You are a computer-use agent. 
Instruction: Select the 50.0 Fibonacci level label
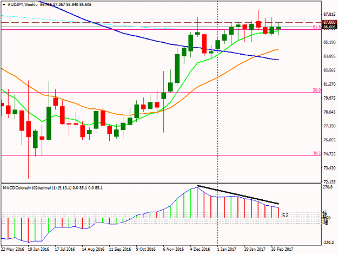(x=317, y=90)
